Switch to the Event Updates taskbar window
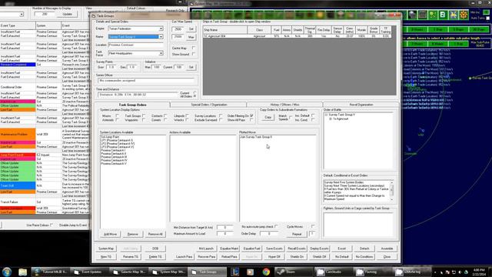The image size is (492, 277). point(90,272)
